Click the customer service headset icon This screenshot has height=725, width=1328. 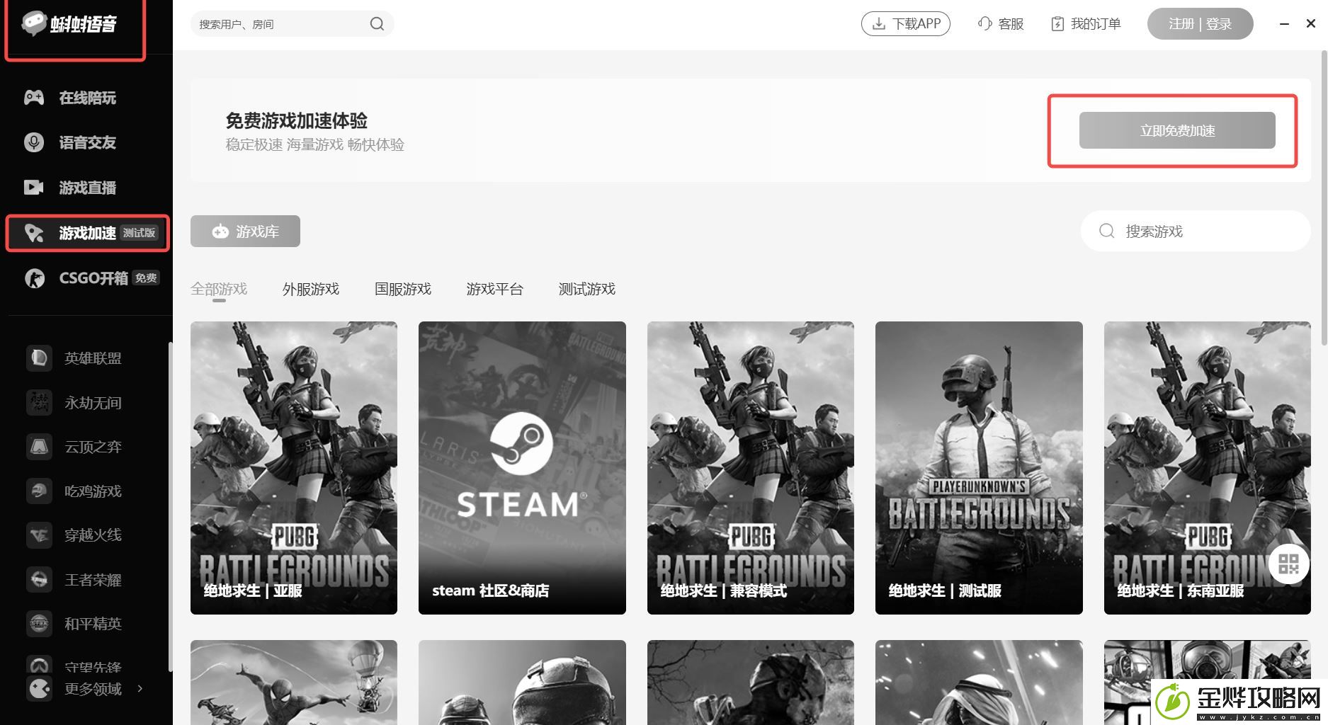coord(984,24)
